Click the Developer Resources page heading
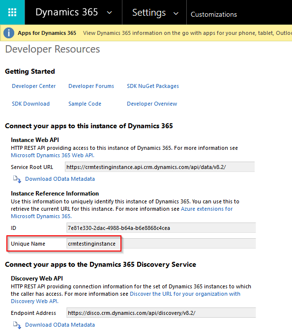Screen dimensions: 292x336 (x=53, y=49)
